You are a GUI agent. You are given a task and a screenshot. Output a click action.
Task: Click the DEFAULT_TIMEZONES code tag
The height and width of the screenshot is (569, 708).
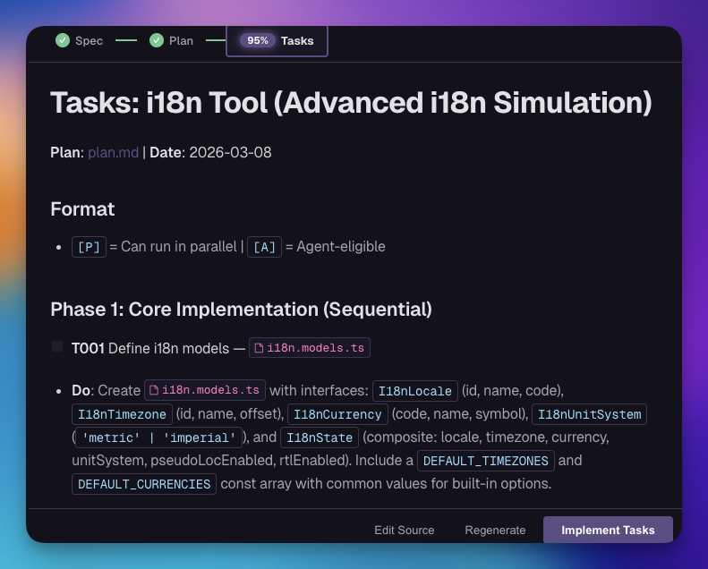click(485, 461)
